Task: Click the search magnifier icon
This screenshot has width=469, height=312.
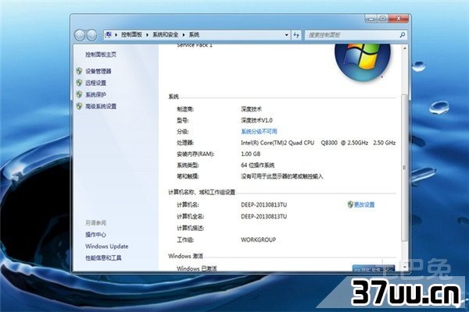Action: pos(403,35)
